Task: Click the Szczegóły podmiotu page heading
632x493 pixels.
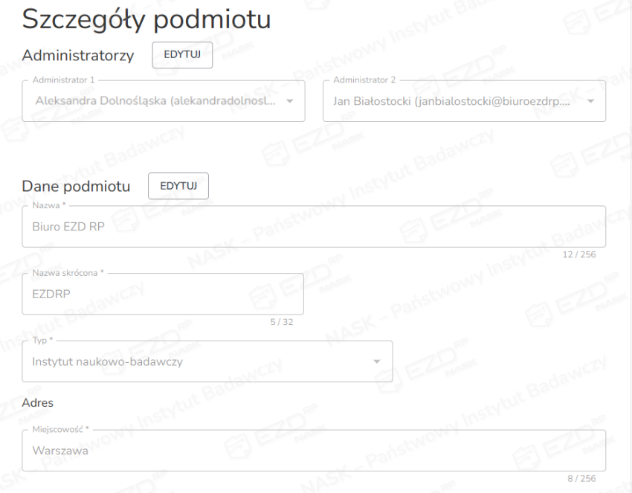Action: [x=146, y=21]
